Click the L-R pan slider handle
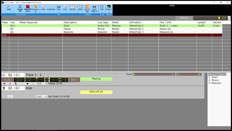 (189, 75)
